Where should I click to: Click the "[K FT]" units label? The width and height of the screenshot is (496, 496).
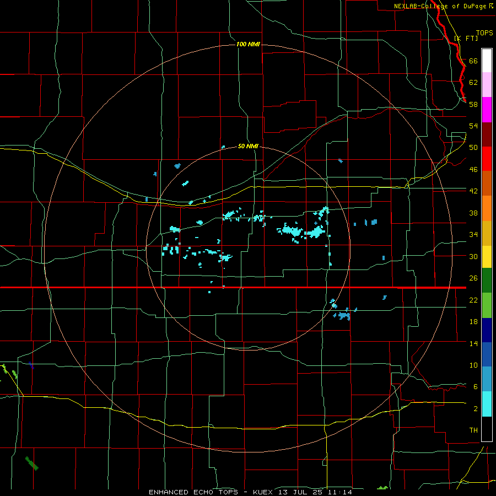coord(466,38)
